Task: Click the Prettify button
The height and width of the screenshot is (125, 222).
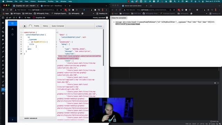Action: pos(36,26)
